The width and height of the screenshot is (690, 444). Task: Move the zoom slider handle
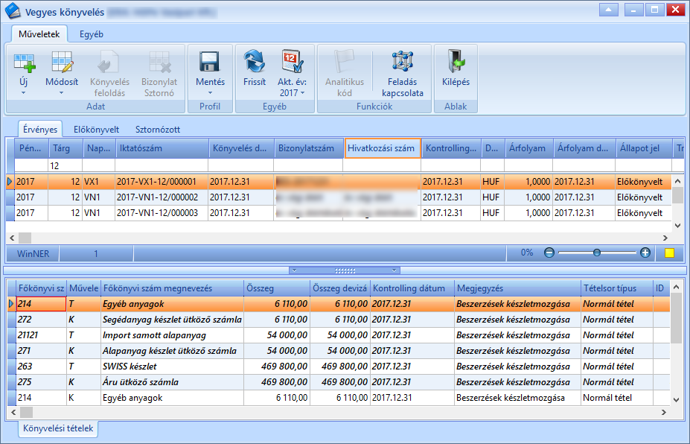tap(597, 253)
